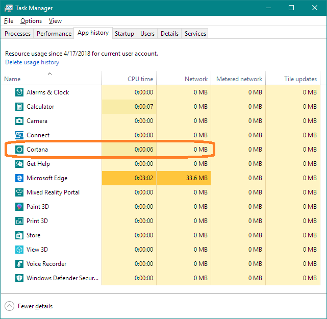Select the Mixed Reality Portal icon
This screenshot has width=327, height=319.
click(19, 192)
